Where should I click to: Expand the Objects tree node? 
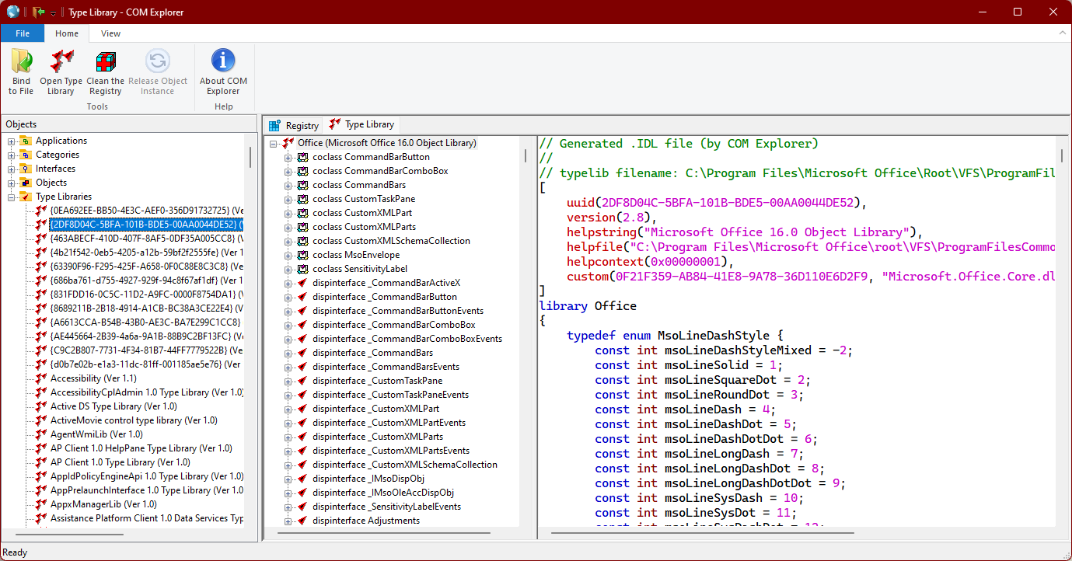click(x=12, y=183)
